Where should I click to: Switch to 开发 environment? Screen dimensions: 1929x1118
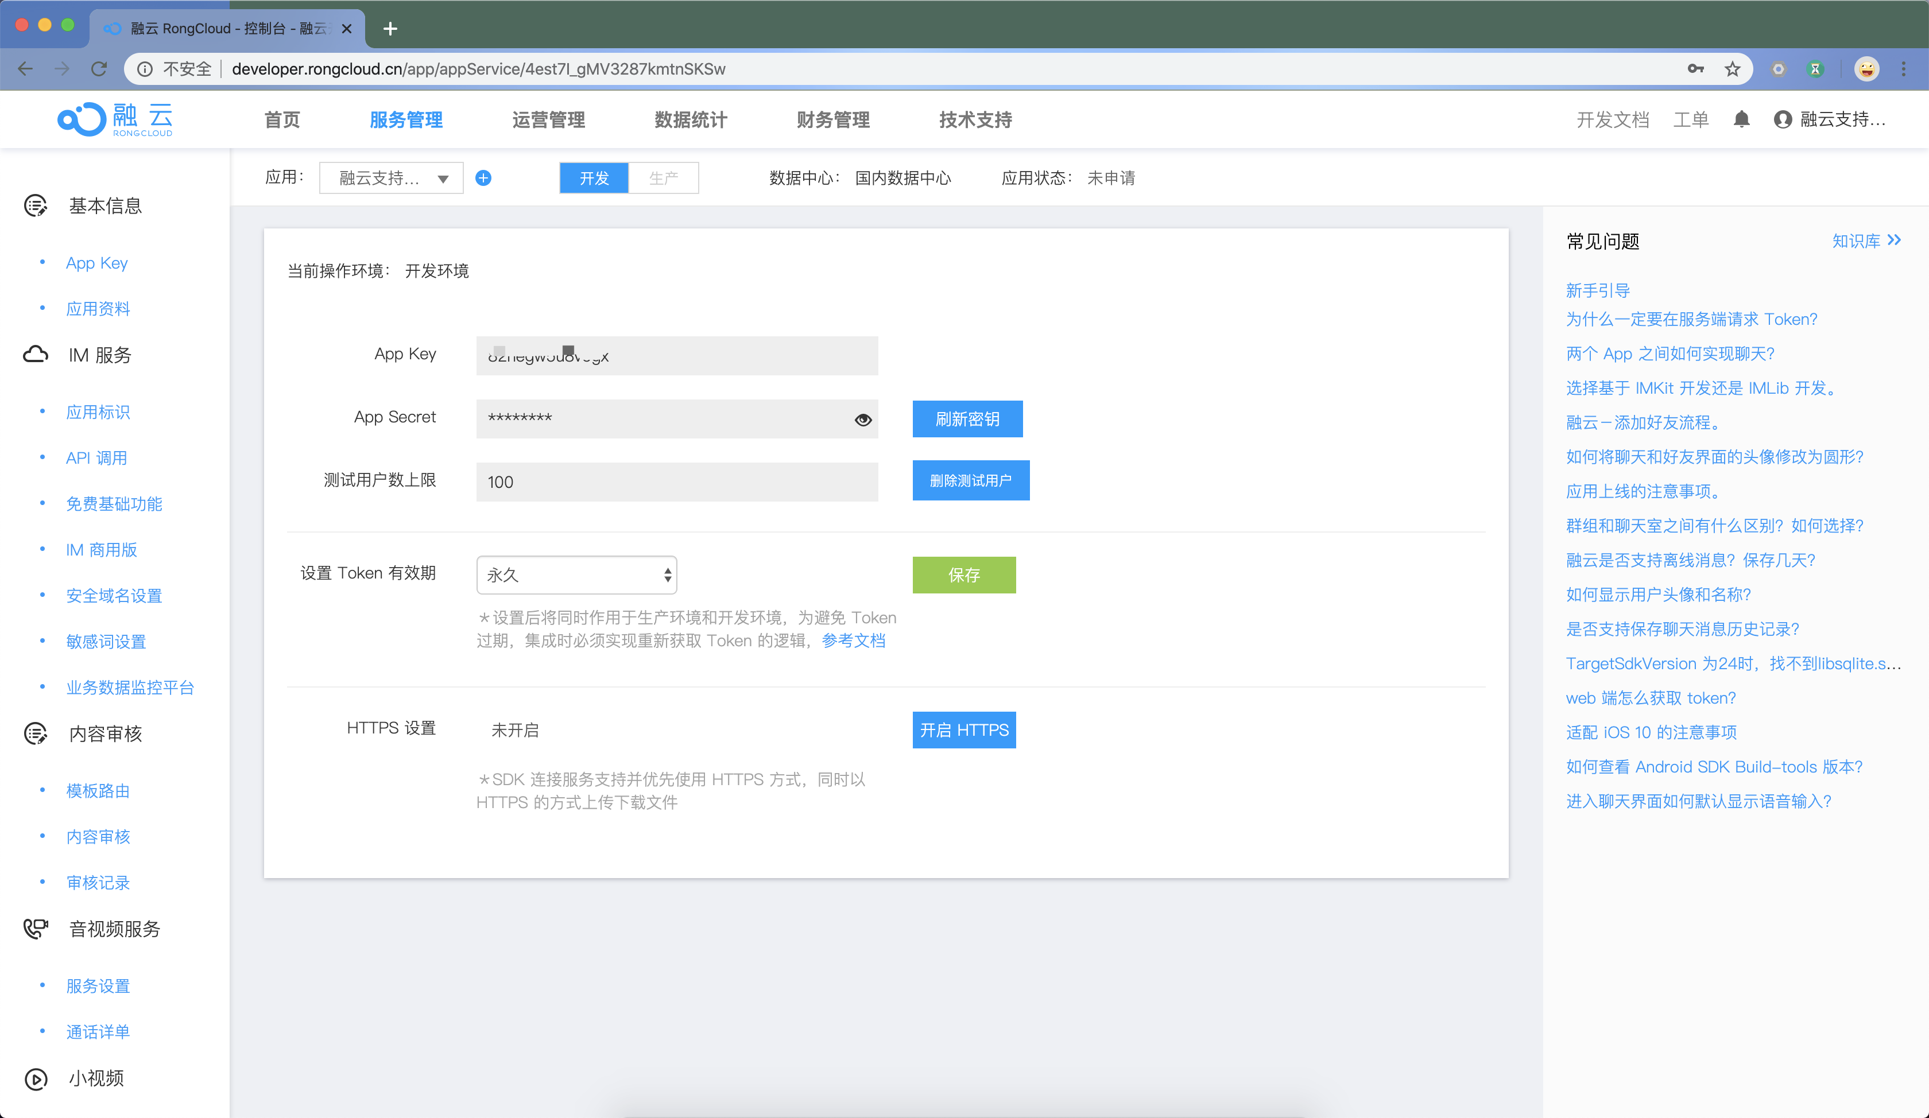(x=594, y=177)
